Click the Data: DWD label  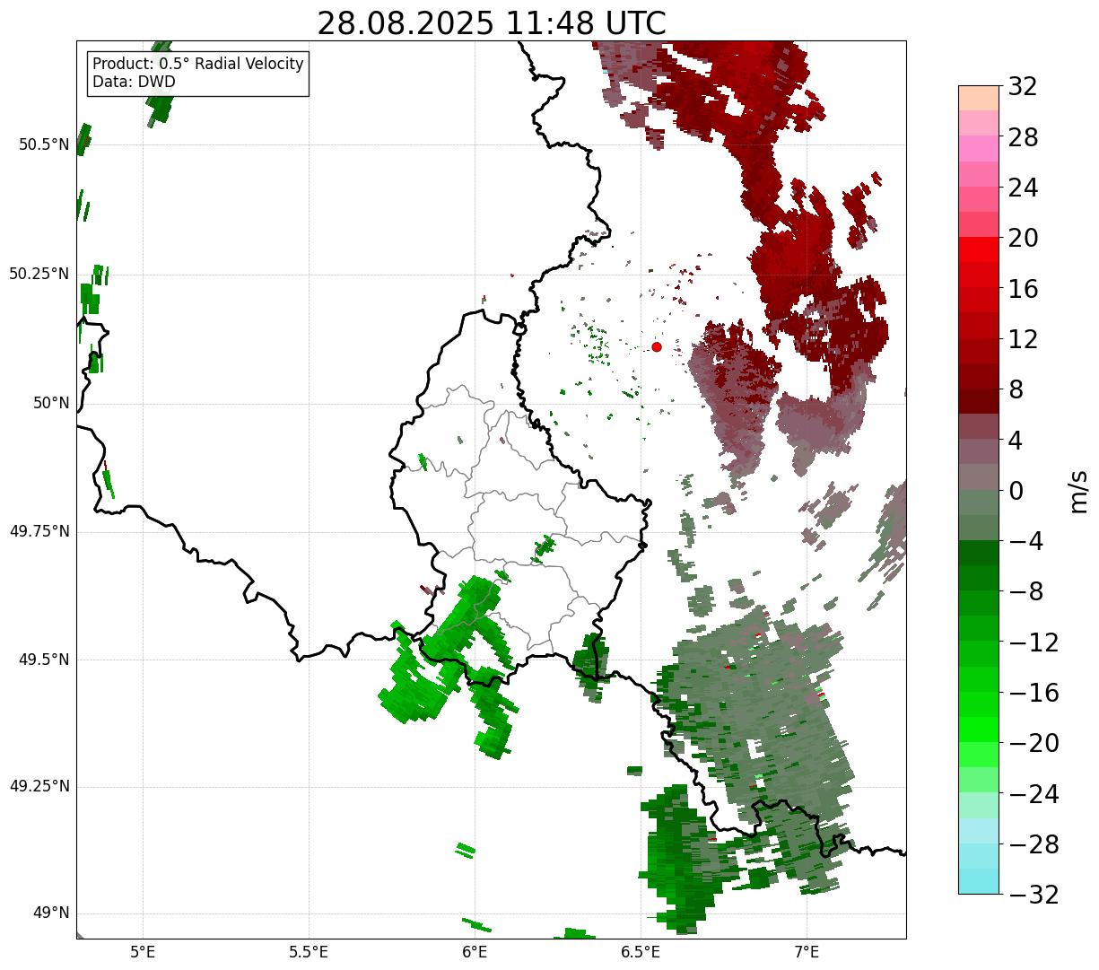(134, 82)
